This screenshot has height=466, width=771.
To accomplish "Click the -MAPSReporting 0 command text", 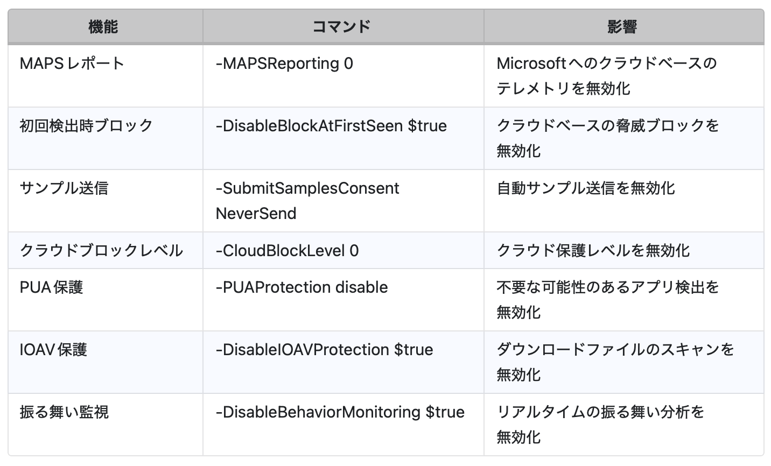I will pyautogui.click(x=284, y=63).
